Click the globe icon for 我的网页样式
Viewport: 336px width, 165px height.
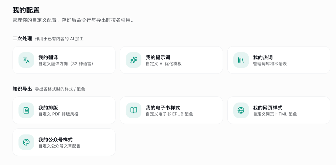tap(241, 110)
